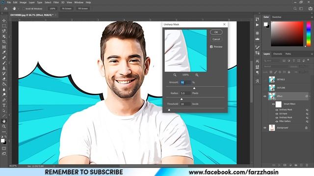Select the Move tool
This screenshot has height=176, width=314.
4,21
